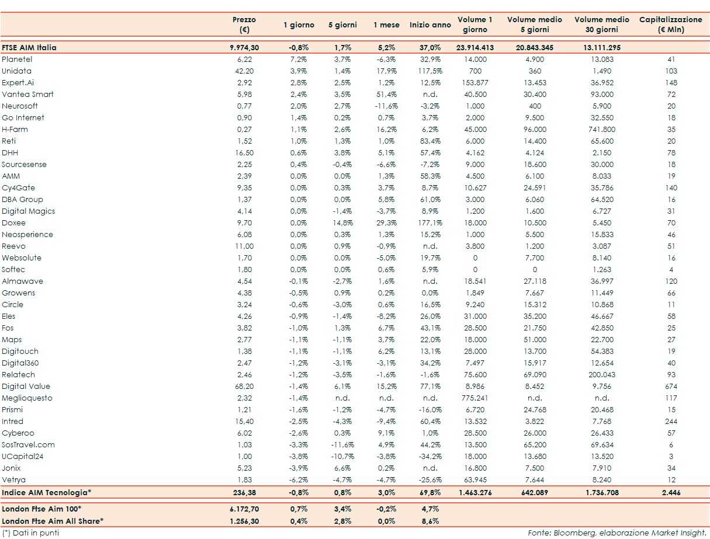The height and width of the screenshot is (539, 710).
Task: Click Digital Value's capitalization value 674
Action: [671, 386]
